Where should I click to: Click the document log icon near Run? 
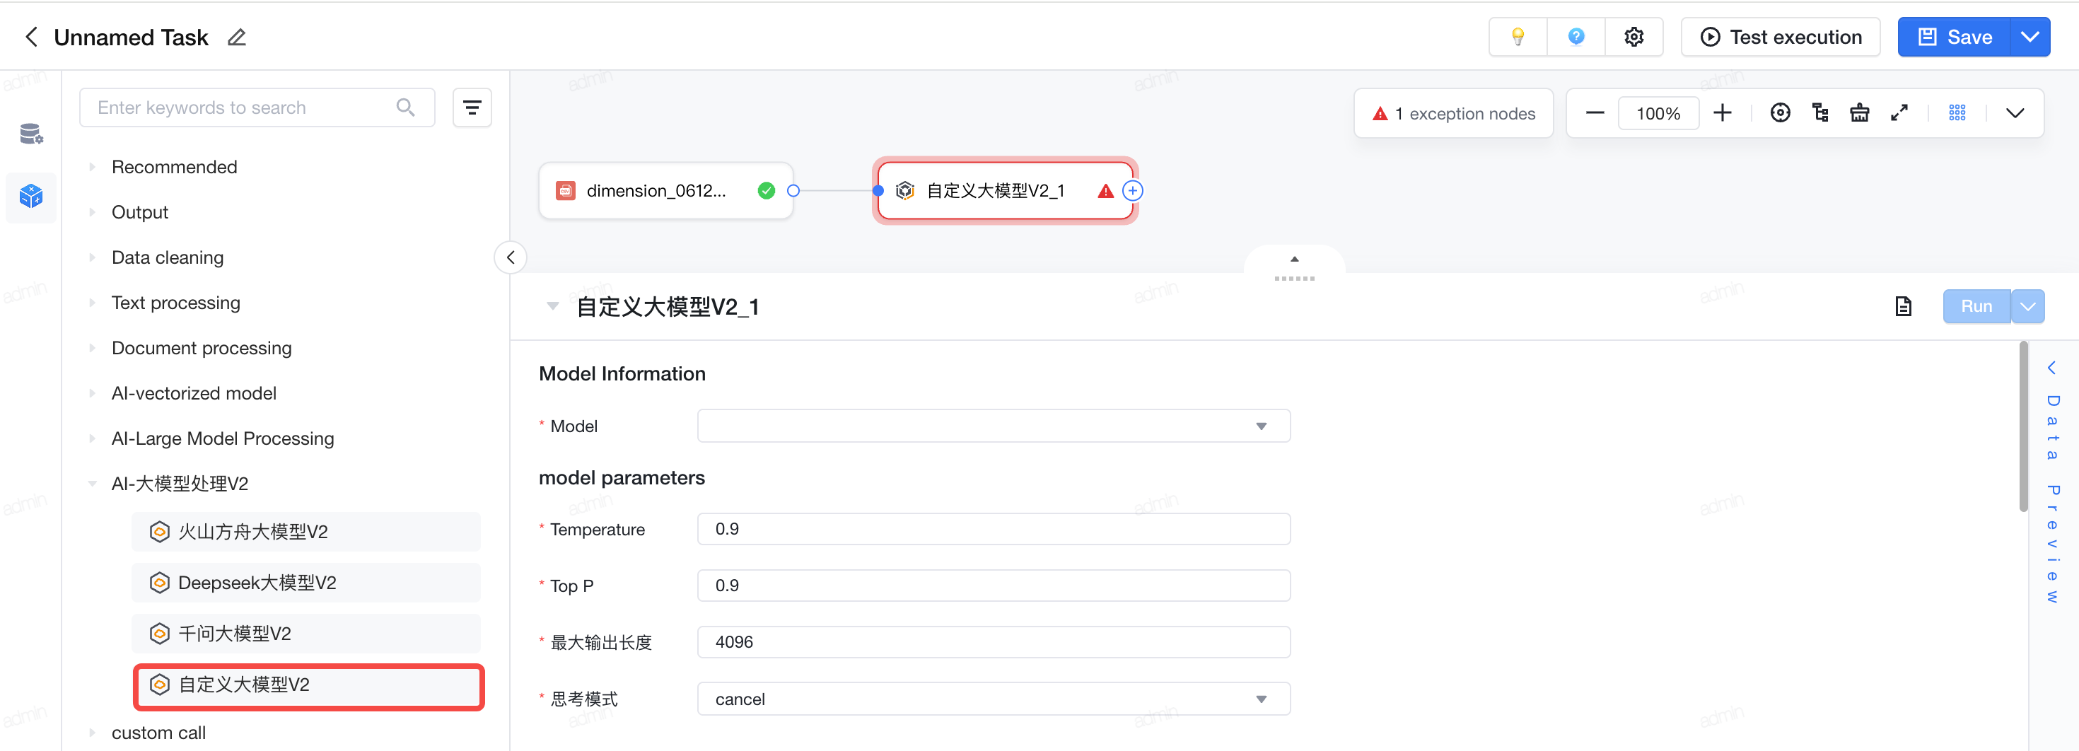coord(1903,306)
